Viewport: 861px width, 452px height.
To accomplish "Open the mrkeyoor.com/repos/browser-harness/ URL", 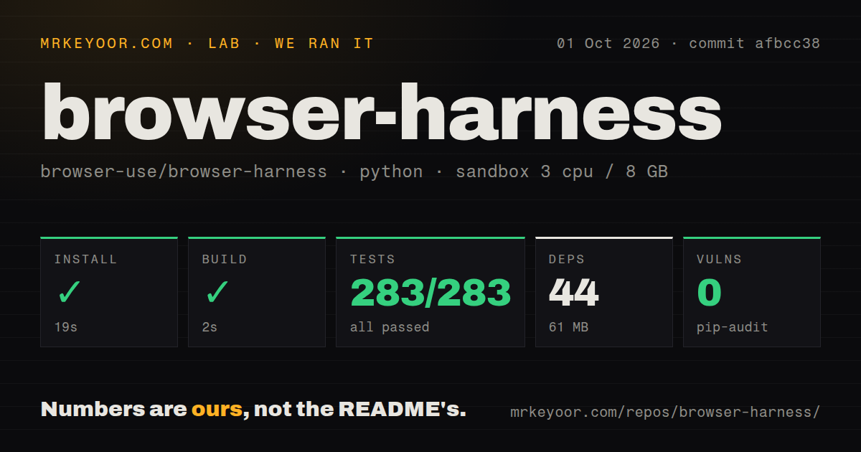I will [665, 413].
